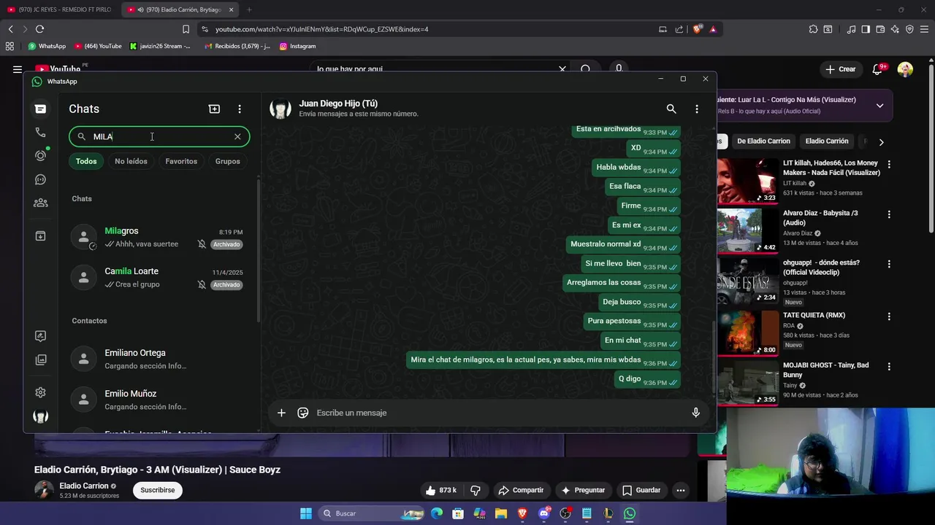Open the Communities icon in WhatsApp sidebar
The height and width of the screenshot is (525, 935).
(40, 203)
